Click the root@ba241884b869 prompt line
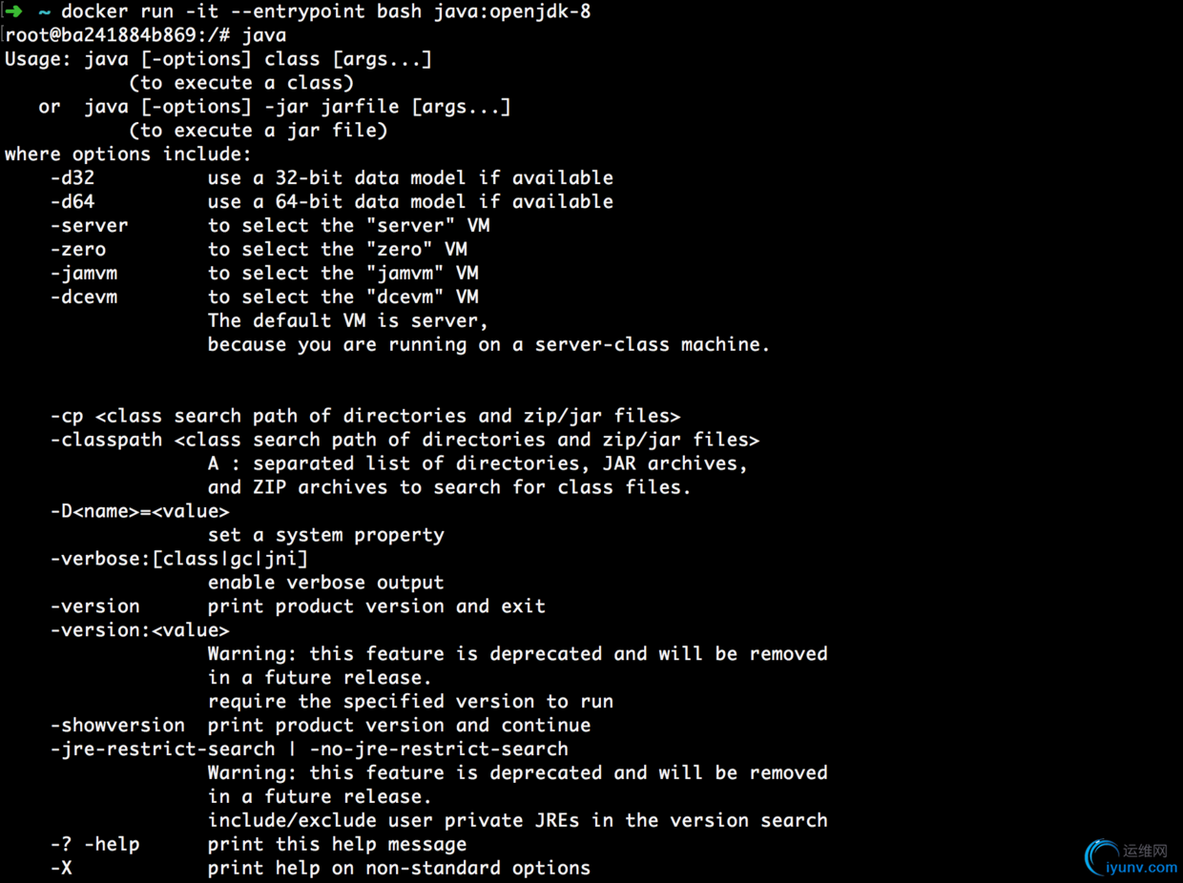Image resolution: width=1183 pixels, height=883 pixels. [146, 35]
